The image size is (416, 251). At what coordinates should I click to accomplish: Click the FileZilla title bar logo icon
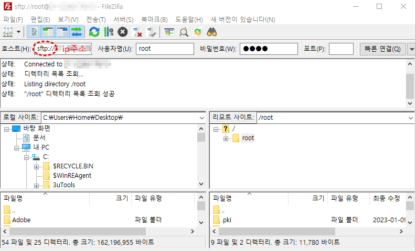(x=8, y=6)
